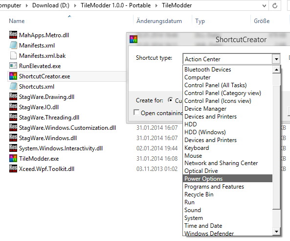Click the 03.11.2013 01:02 date cell
Screen dimensions: 290x241
[157, 169]
